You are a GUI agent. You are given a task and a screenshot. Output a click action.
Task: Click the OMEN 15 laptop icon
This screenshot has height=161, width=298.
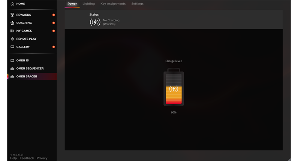(12, 60)
